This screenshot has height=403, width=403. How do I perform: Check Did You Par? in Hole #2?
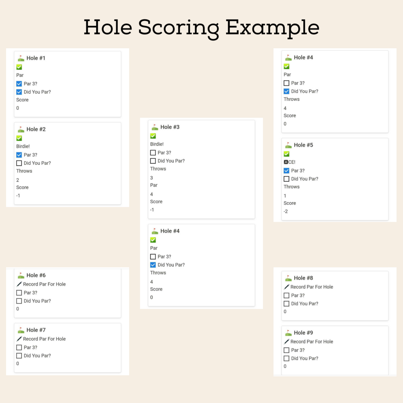click(19, 163)
